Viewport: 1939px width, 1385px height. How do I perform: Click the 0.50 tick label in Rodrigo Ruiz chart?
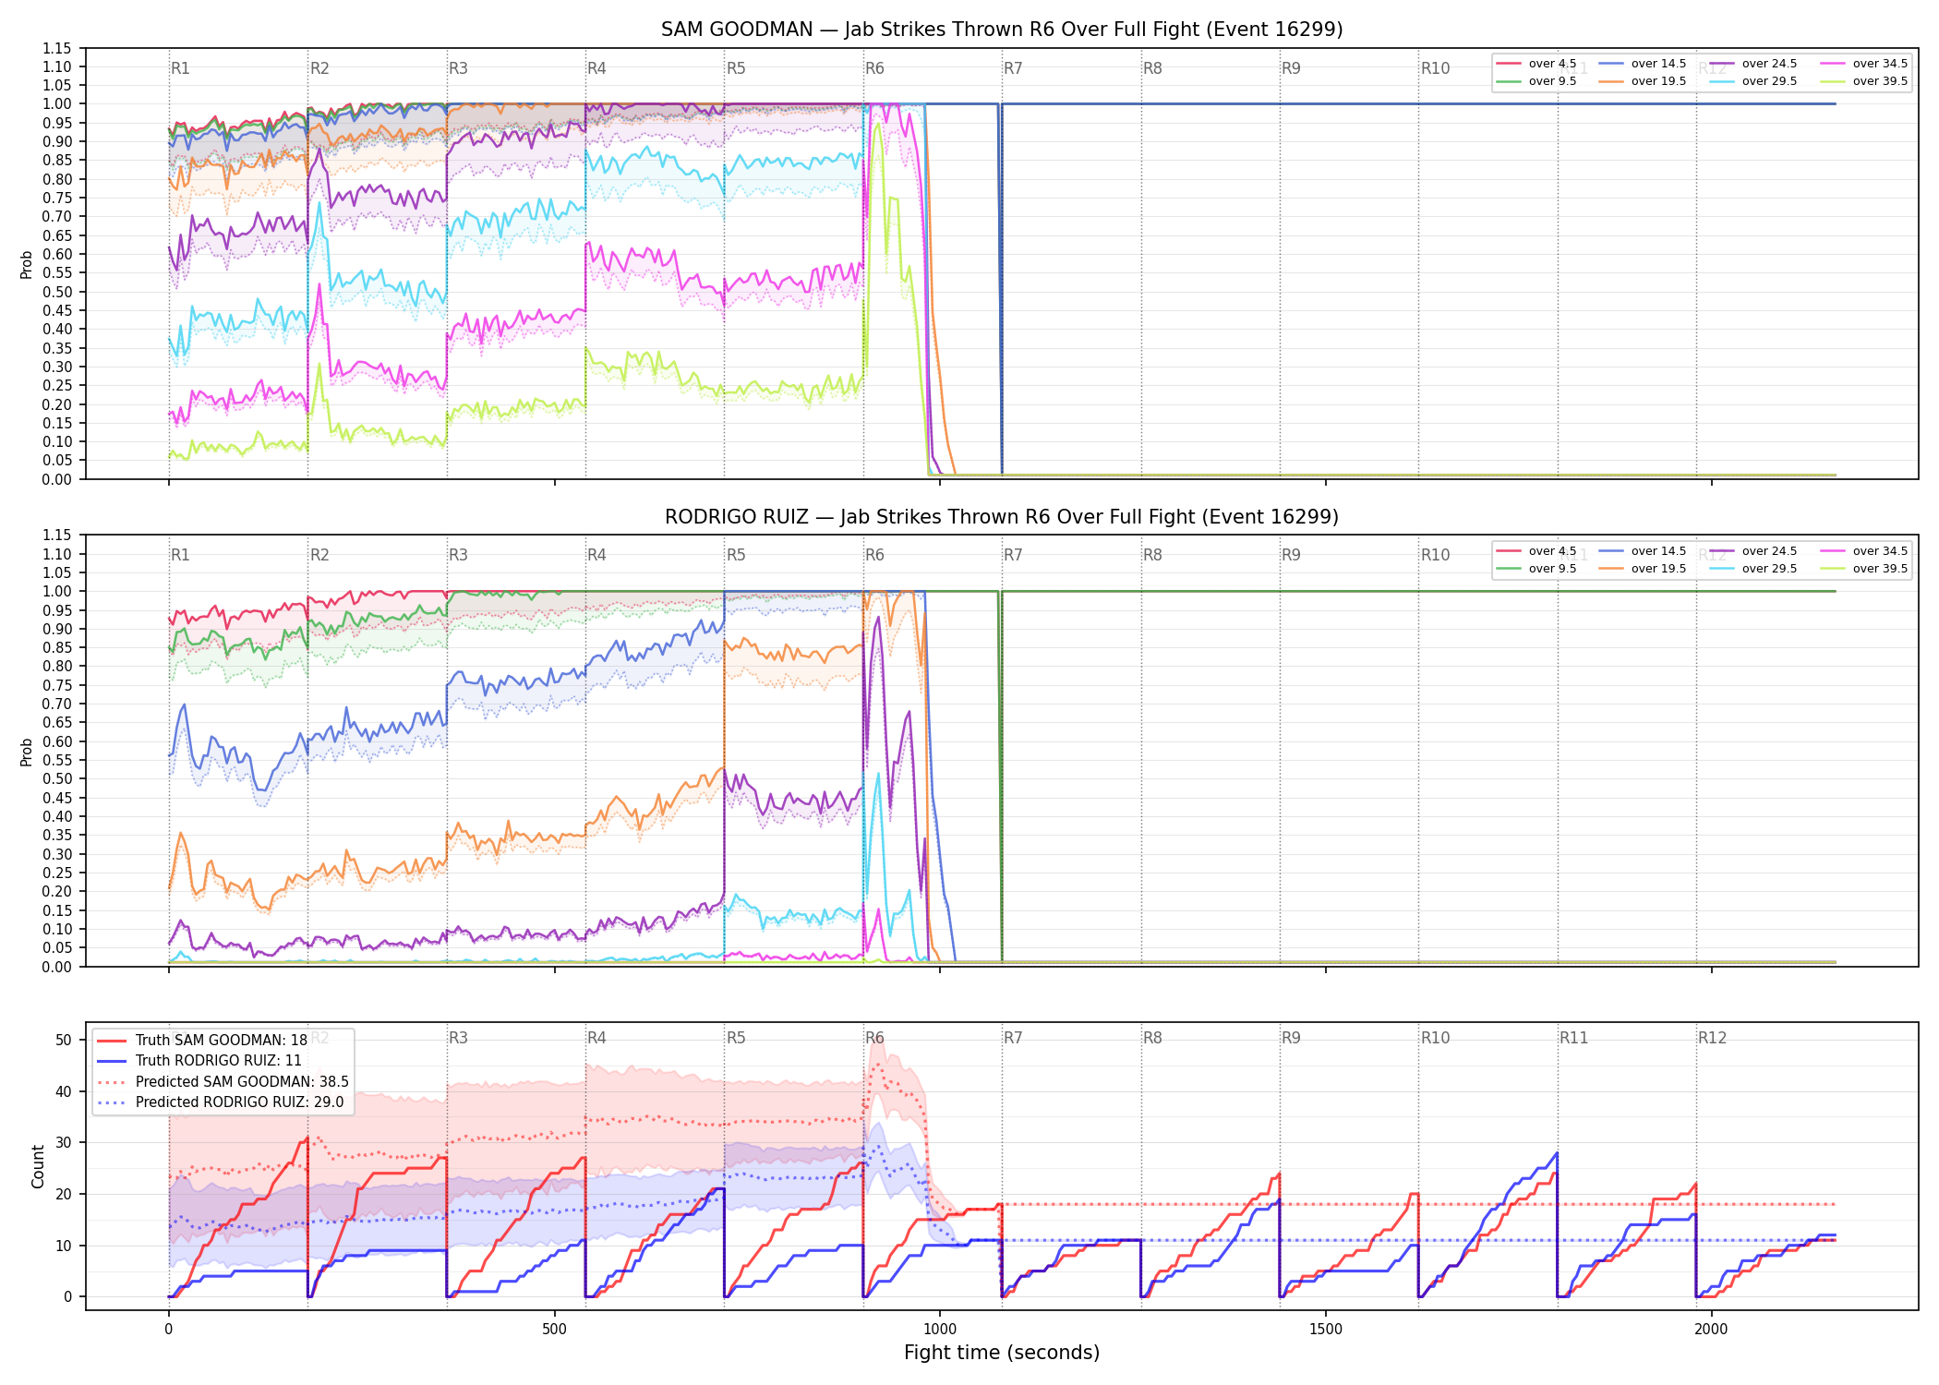(x=57, y=778)
